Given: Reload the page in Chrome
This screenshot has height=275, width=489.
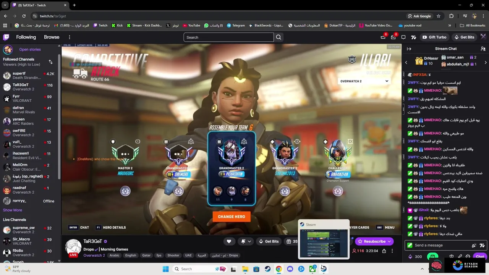Looking at the screenshot, I should [24, 16].
